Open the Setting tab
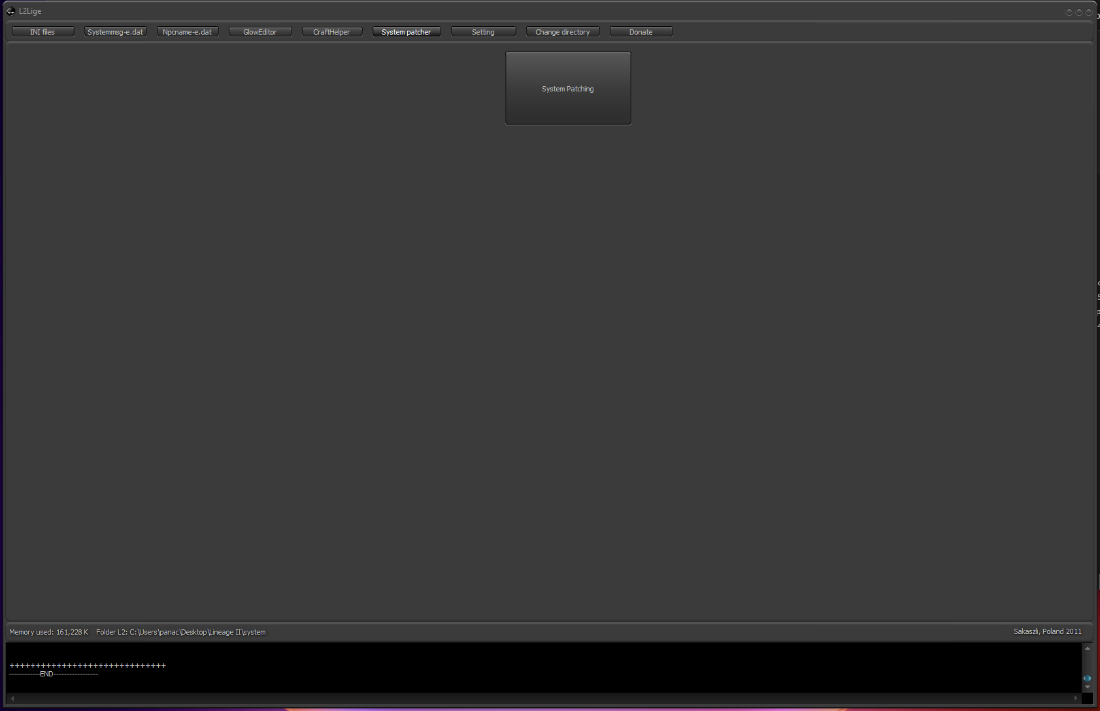The image size is (1100, 711). point(483,32)
